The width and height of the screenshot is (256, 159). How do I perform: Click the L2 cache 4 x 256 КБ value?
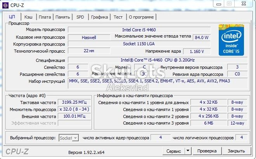pos(209,116)
